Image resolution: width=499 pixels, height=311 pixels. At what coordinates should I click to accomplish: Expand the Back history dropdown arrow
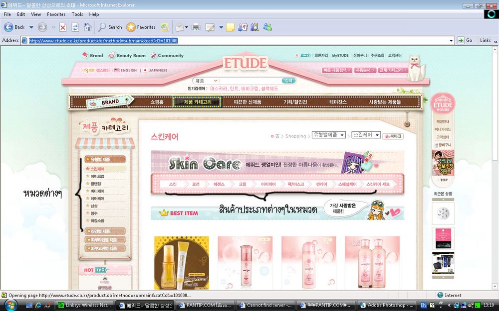click(x=31, y=27)
